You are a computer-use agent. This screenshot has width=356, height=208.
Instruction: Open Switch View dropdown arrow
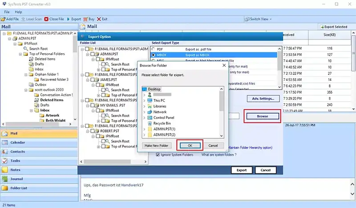tap(271, 19)
